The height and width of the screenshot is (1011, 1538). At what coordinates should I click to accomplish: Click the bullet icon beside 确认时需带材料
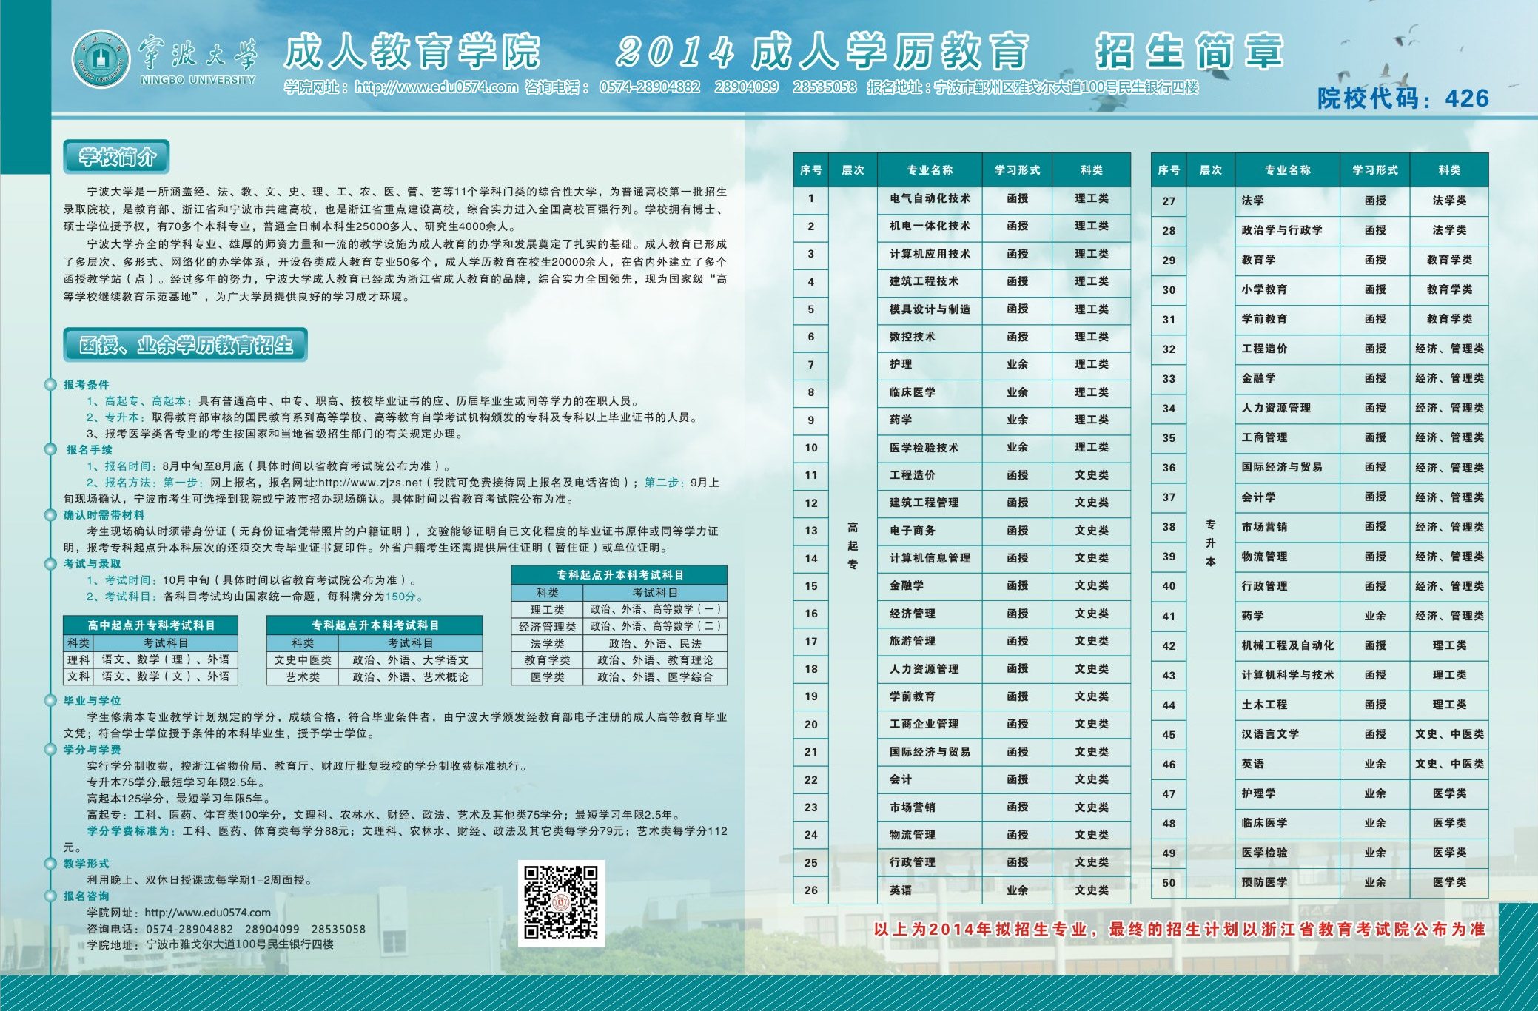(50, 515)
